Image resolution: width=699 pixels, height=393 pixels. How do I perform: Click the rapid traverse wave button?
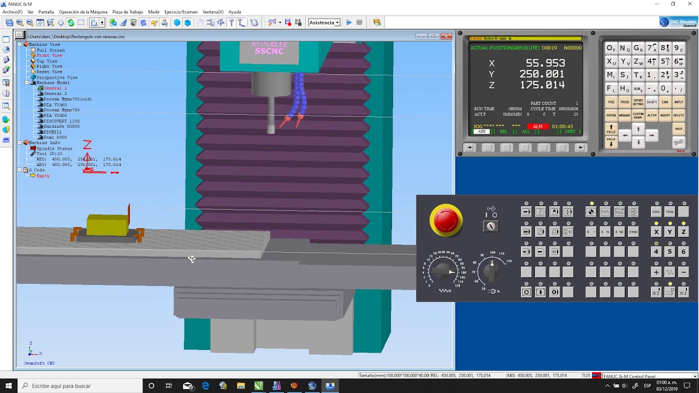(670, 272)
